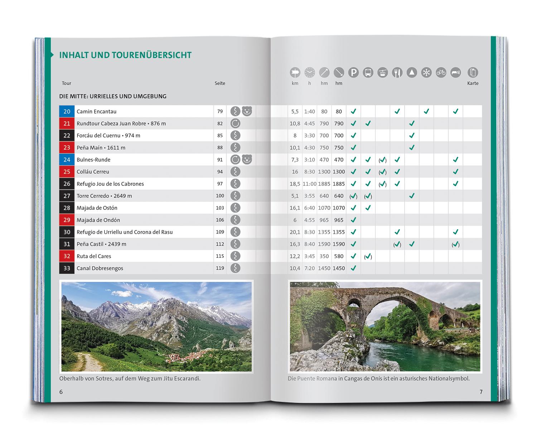Screen dimensions: 537x439
Task: Click the bus public transport icon
Action: point(368,73)
